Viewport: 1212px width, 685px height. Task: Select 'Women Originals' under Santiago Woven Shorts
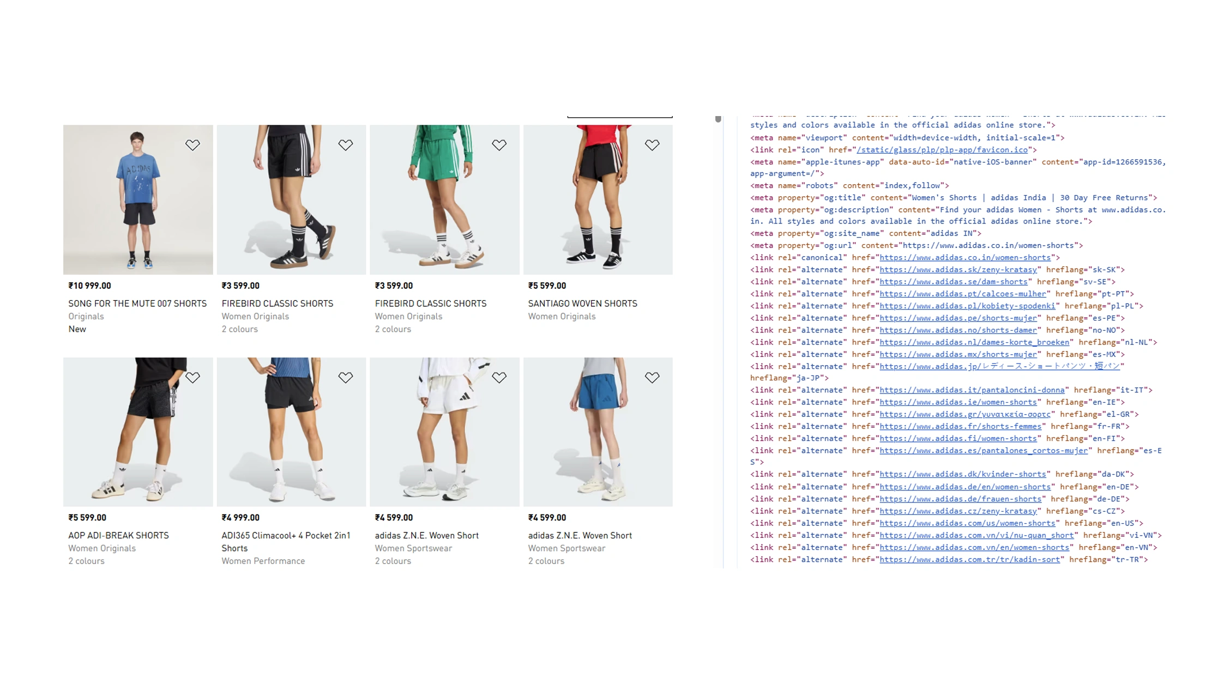562,316
